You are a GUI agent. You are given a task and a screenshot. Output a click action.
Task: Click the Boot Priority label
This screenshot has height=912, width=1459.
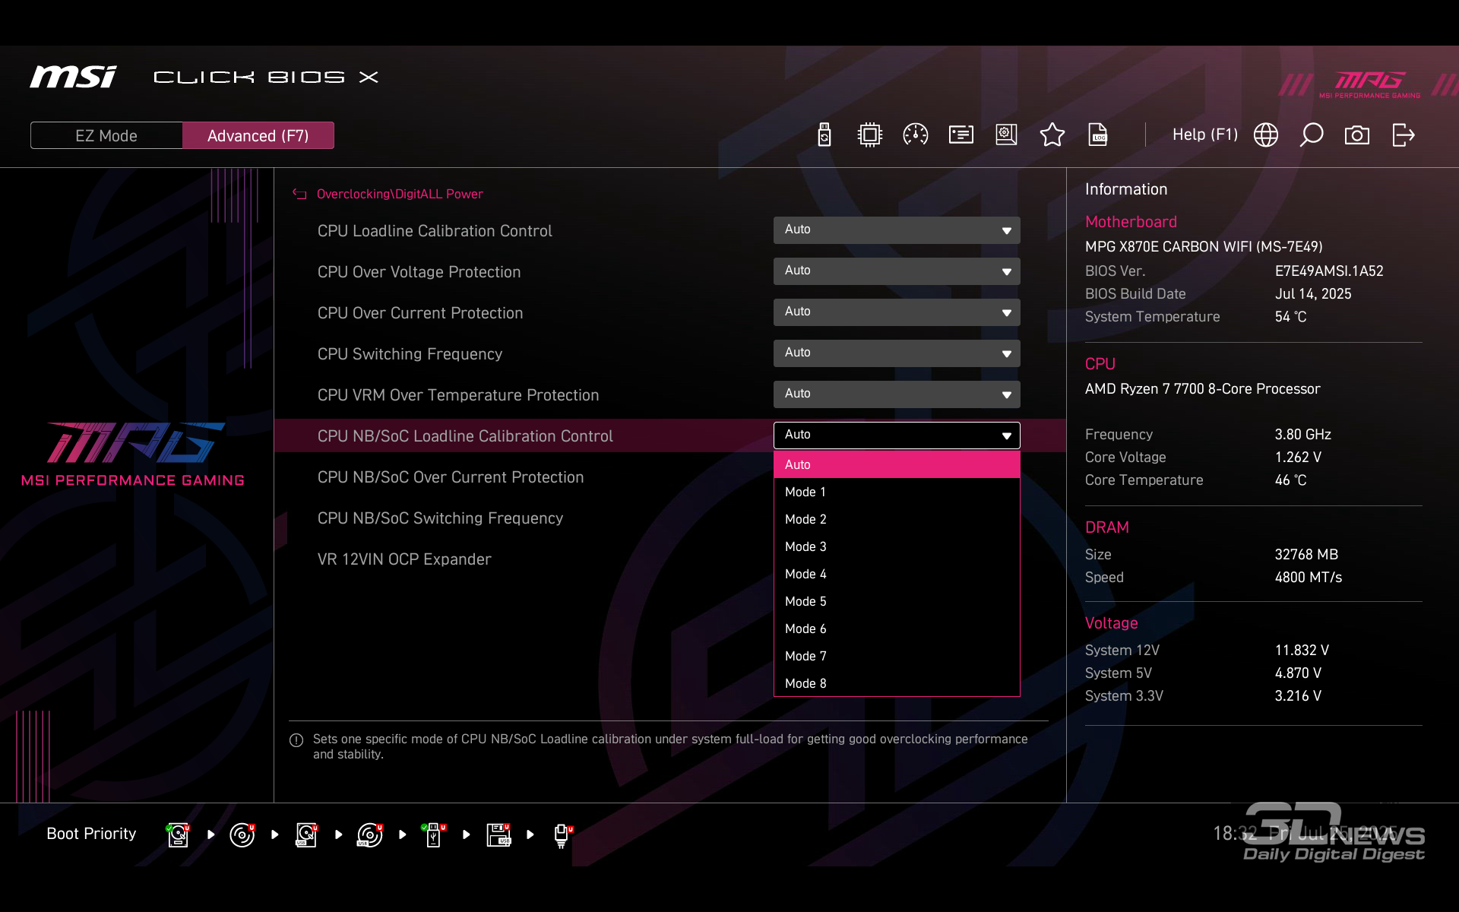(91, 834)
